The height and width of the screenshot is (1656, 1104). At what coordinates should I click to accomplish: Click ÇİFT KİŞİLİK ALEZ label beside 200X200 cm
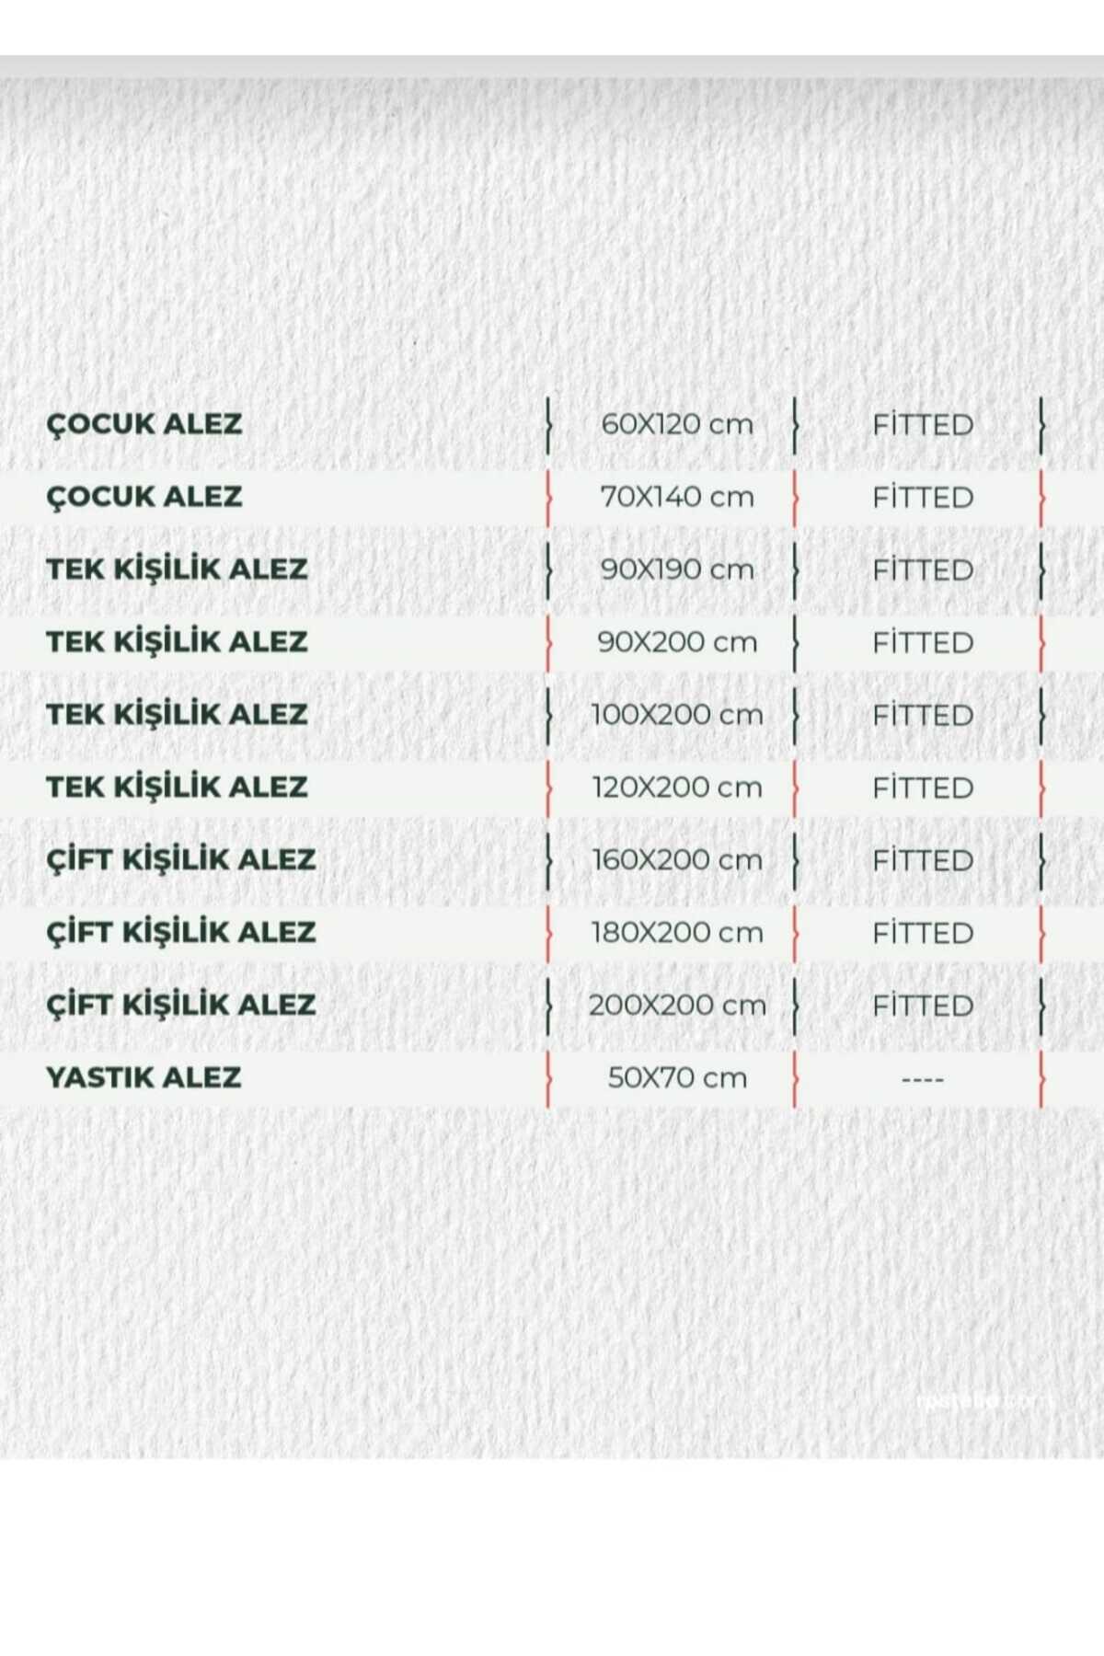pyautogui.click(x=181, y=1005)
